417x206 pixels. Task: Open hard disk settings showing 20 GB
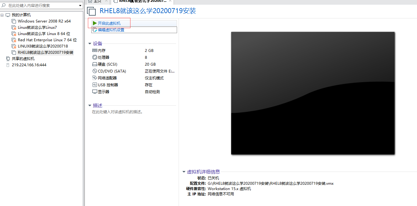tap(150, 64)
